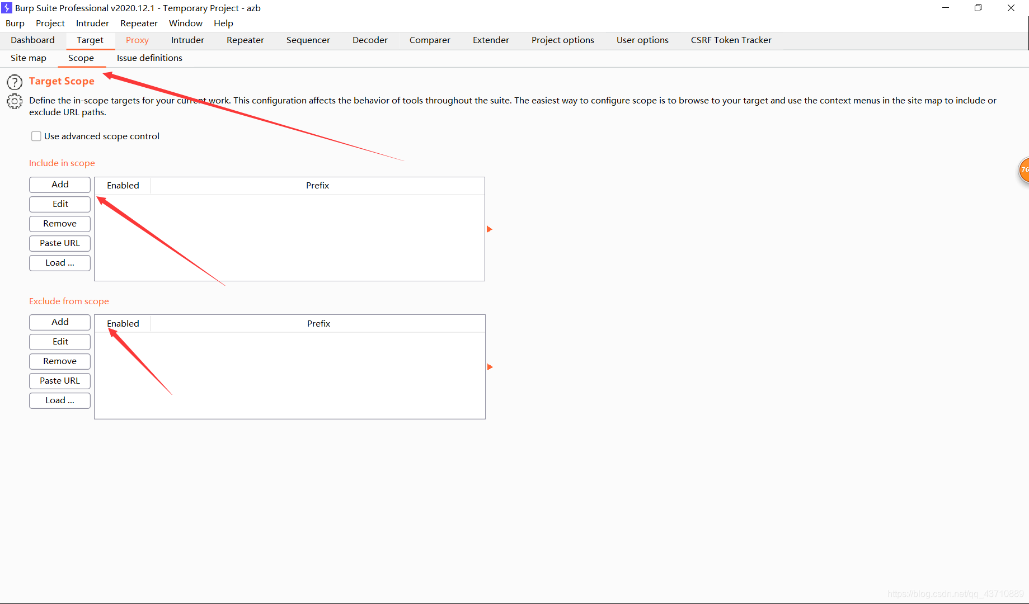Click Prefix column header in Include table
Viewport: 1029px width, 604px height.
pos(317,186)
